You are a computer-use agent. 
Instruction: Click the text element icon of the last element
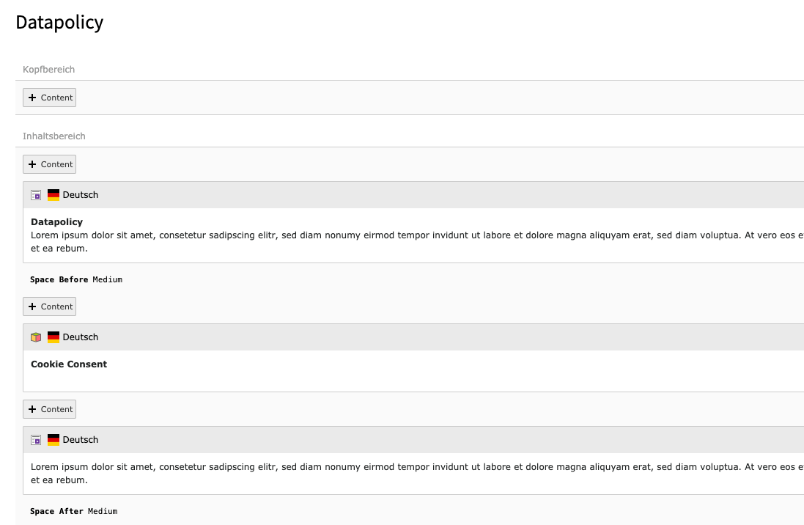[36, 440]
